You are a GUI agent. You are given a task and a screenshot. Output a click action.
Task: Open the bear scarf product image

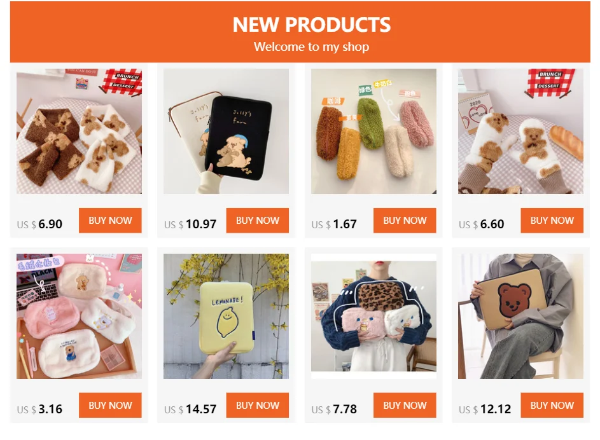pyautogui.click(x=79, y=131)
